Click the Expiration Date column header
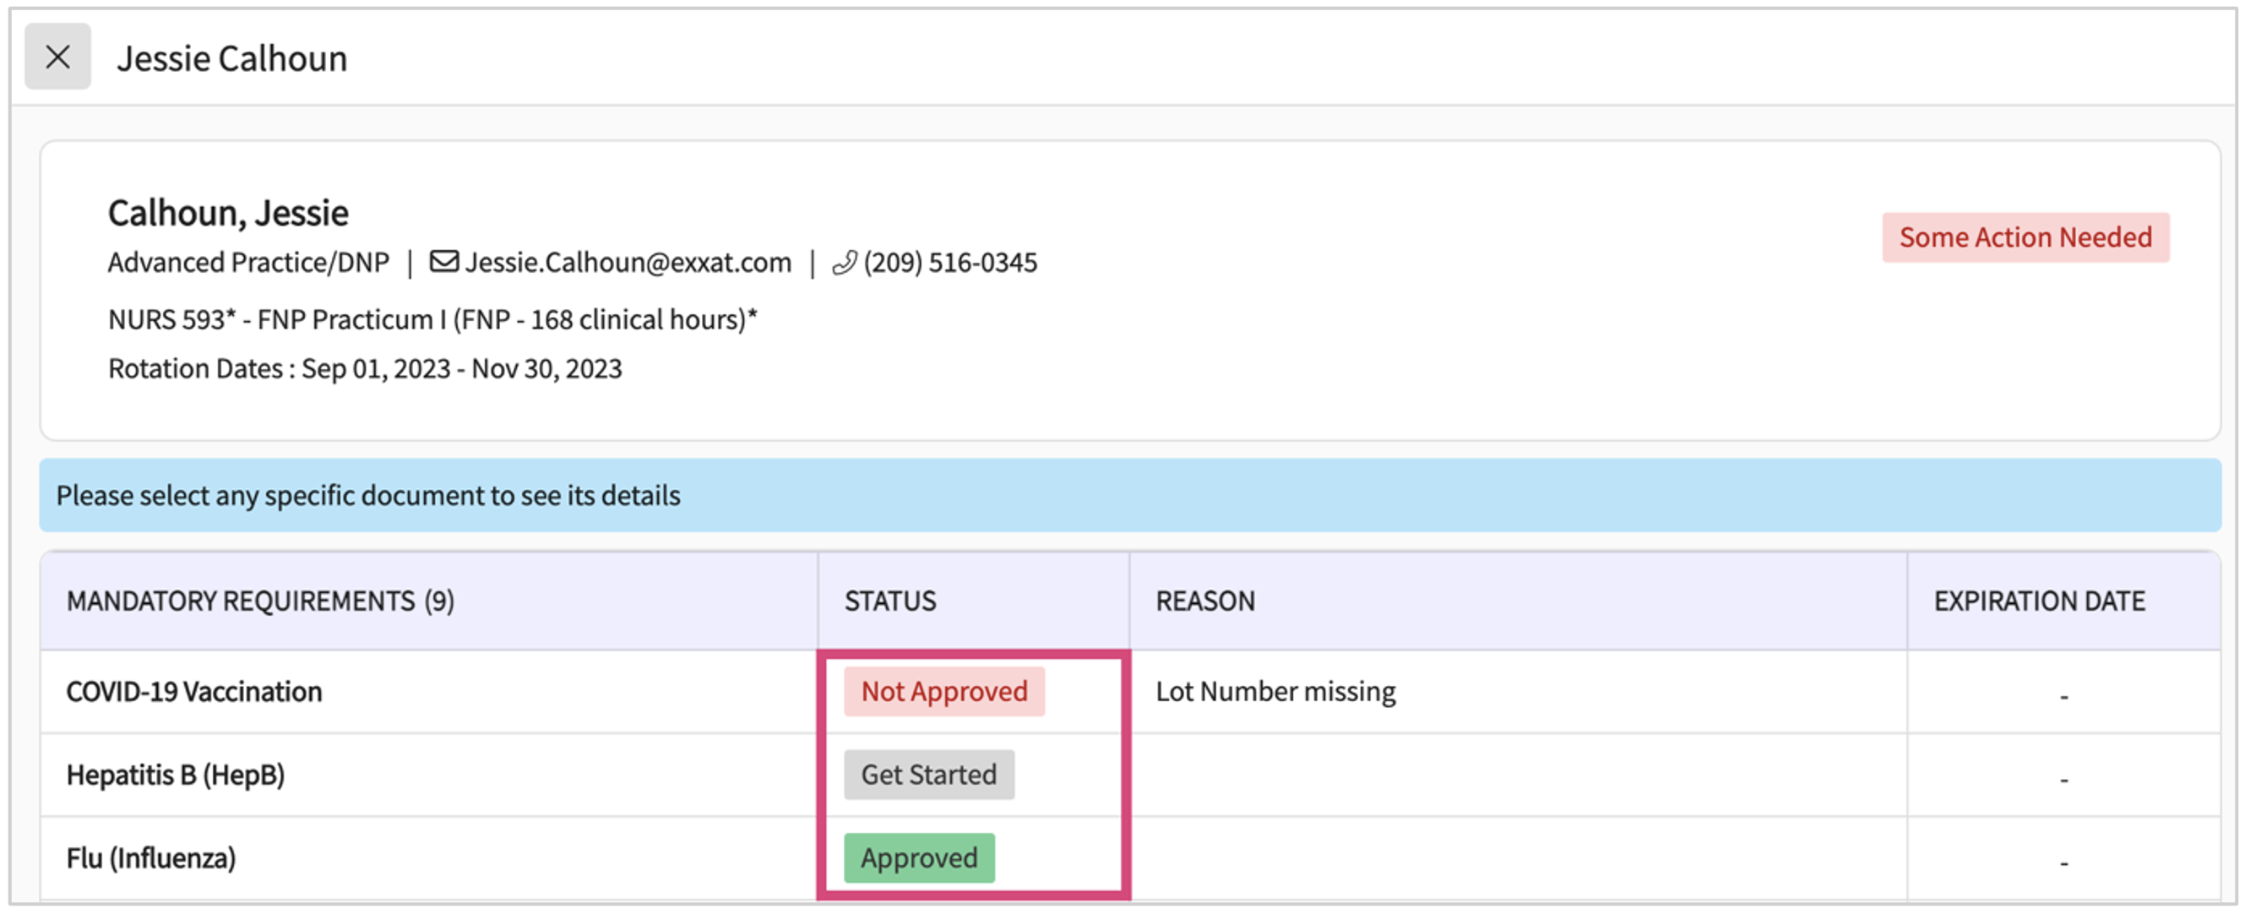2245x914 pixels. tap(2038, 601)
